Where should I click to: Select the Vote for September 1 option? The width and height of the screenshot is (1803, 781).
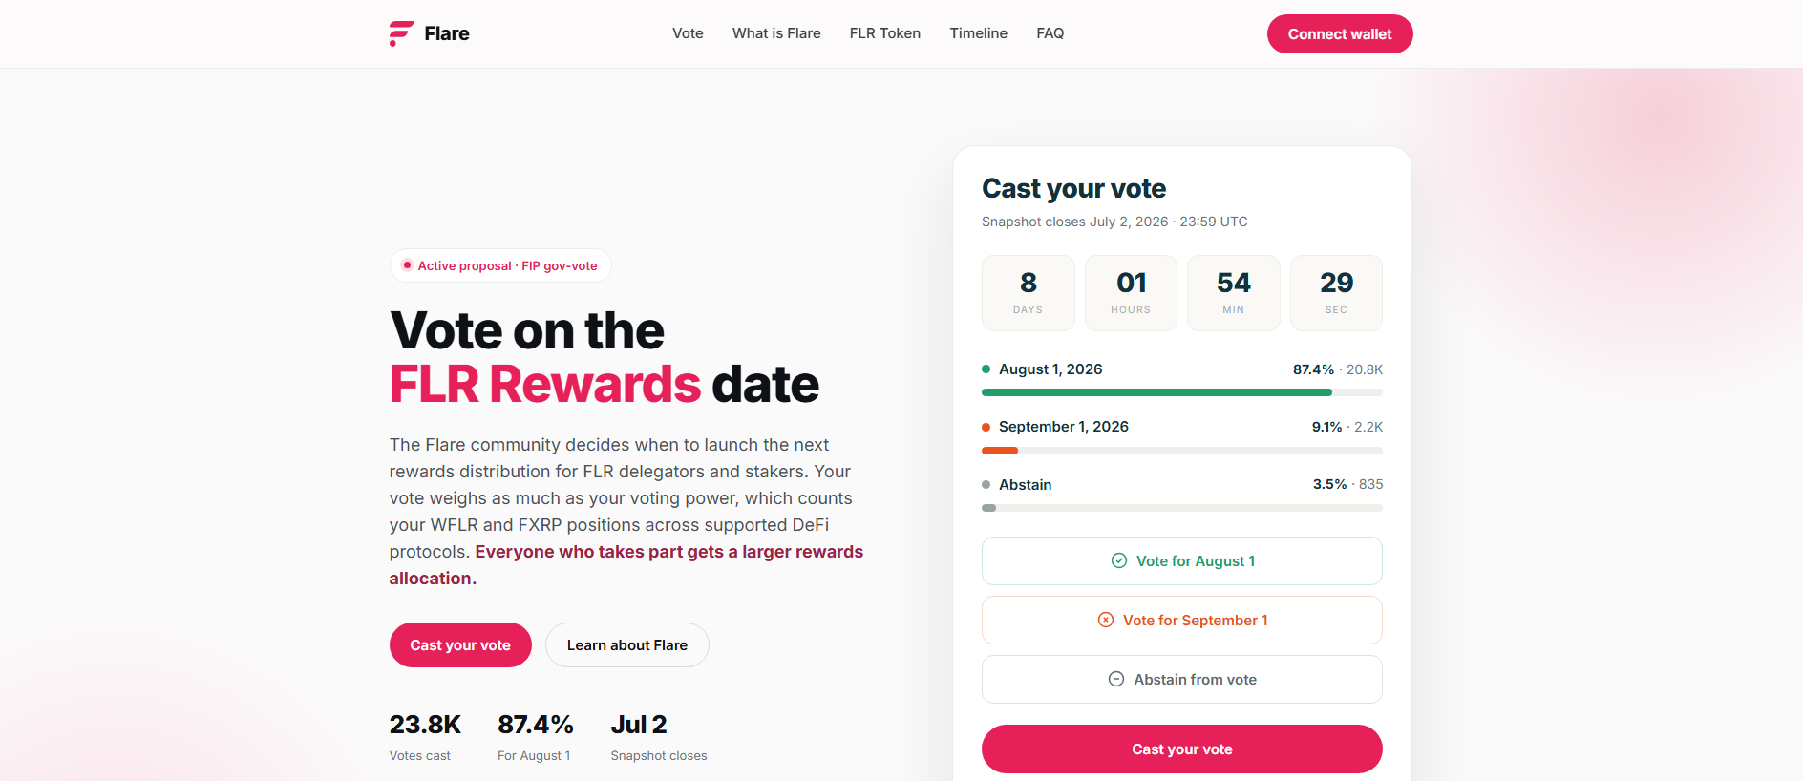click(1182, 620)
